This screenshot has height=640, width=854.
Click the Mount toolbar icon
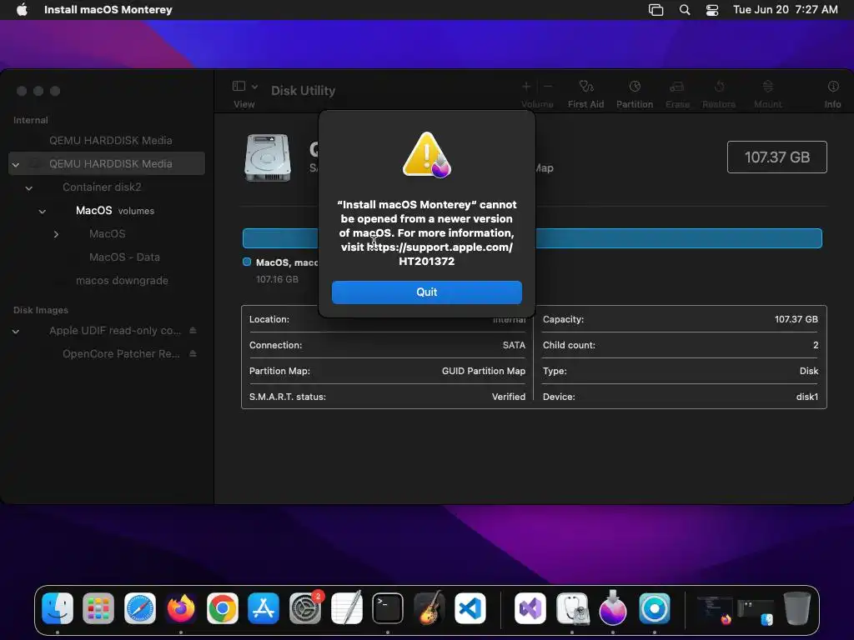(768, 87)
